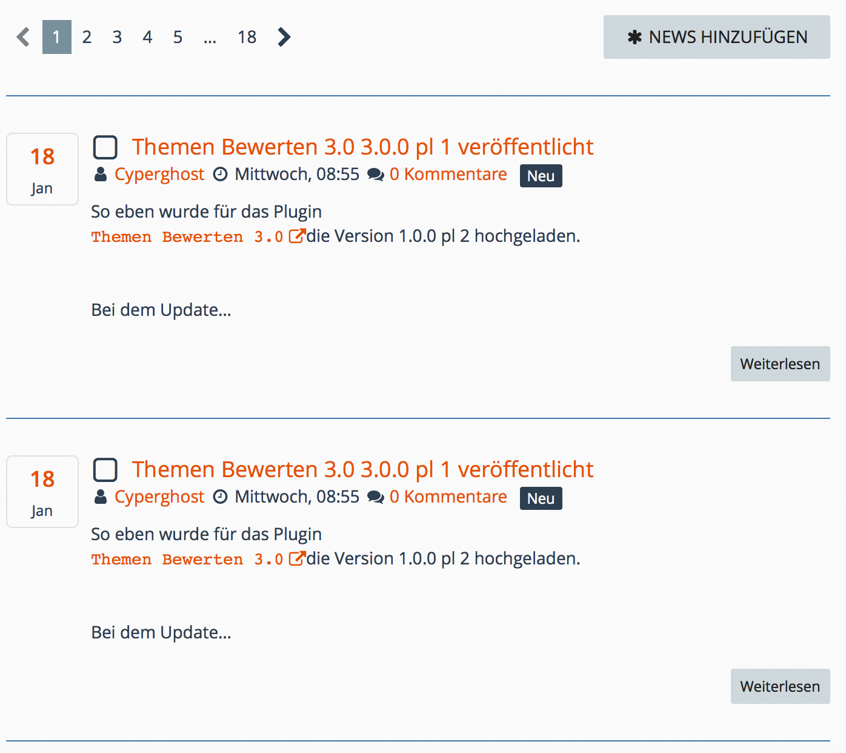Click the 18 Jan date box of second entry
The image size is (846, 753).
tap(42, 492)
